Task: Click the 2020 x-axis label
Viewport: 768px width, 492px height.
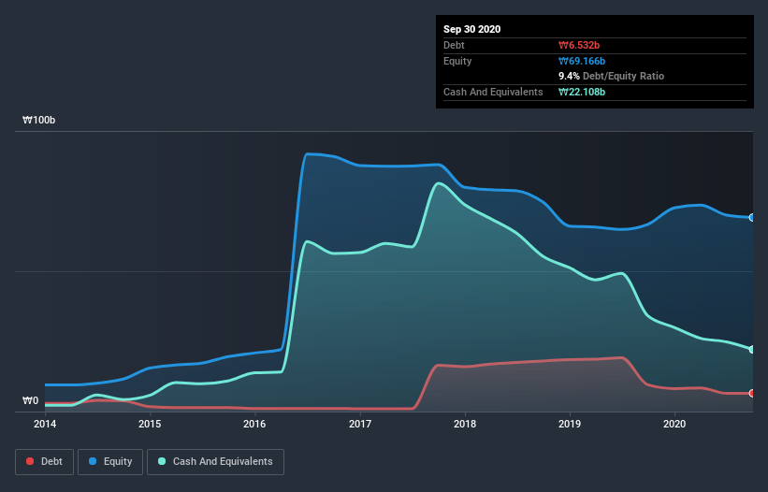Action: pos(674,424)
